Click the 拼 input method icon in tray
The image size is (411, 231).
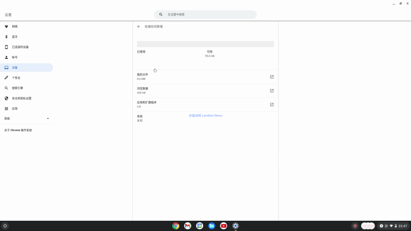coord(386,226)
